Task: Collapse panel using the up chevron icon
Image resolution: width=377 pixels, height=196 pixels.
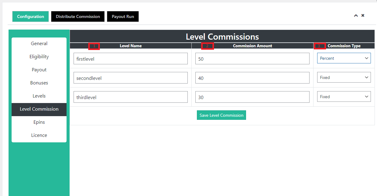Action: click(x=356, y=16)
